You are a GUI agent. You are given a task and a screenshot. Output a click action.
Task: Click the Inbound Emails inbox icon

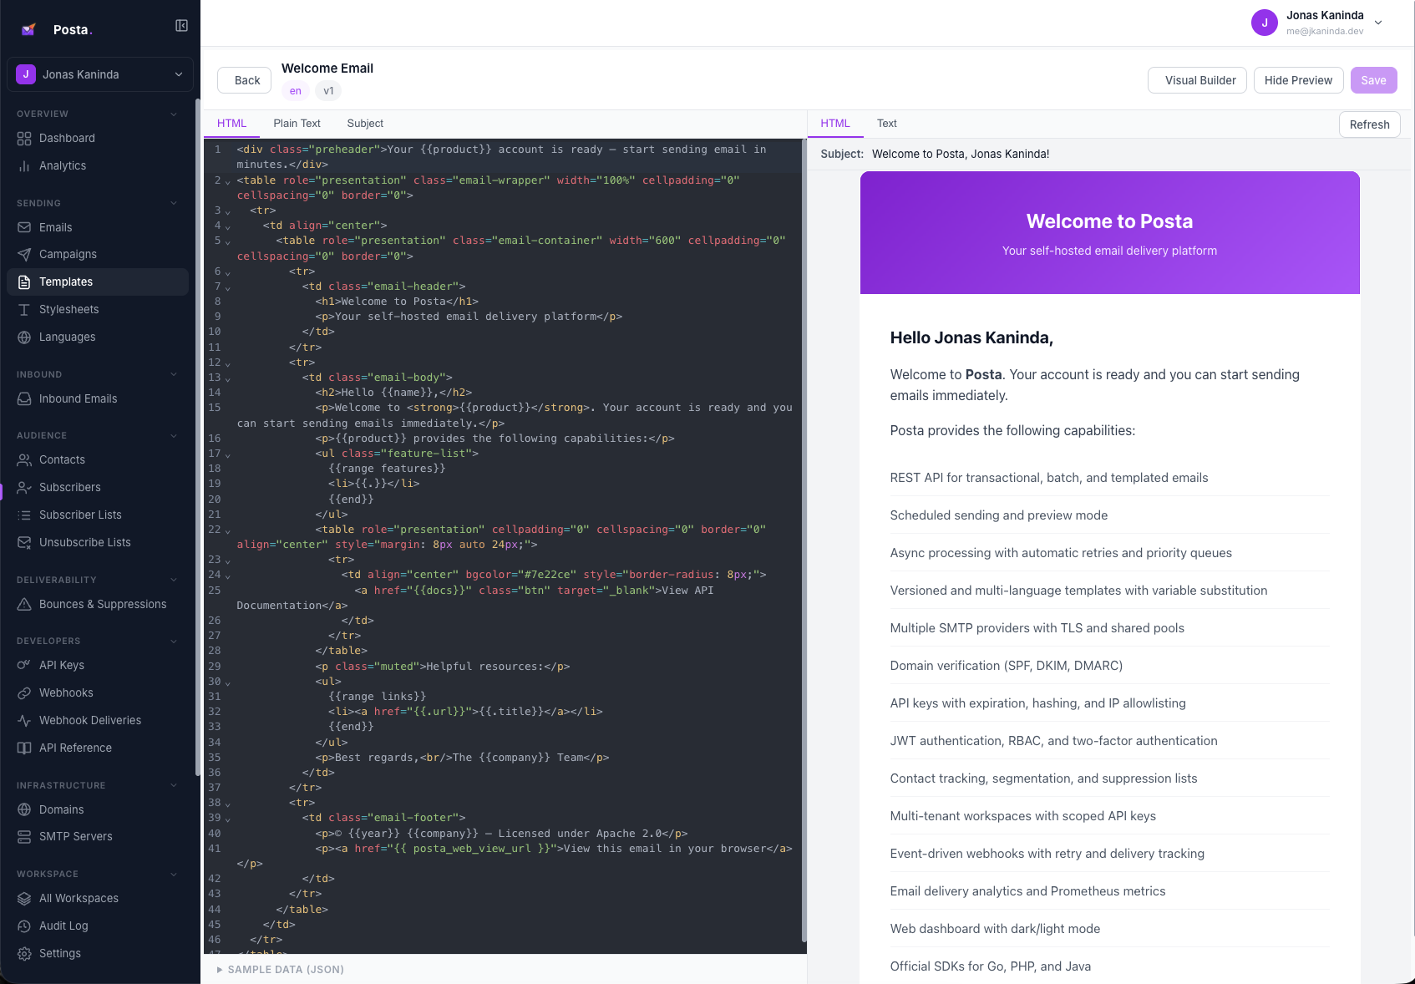(24, 399)
